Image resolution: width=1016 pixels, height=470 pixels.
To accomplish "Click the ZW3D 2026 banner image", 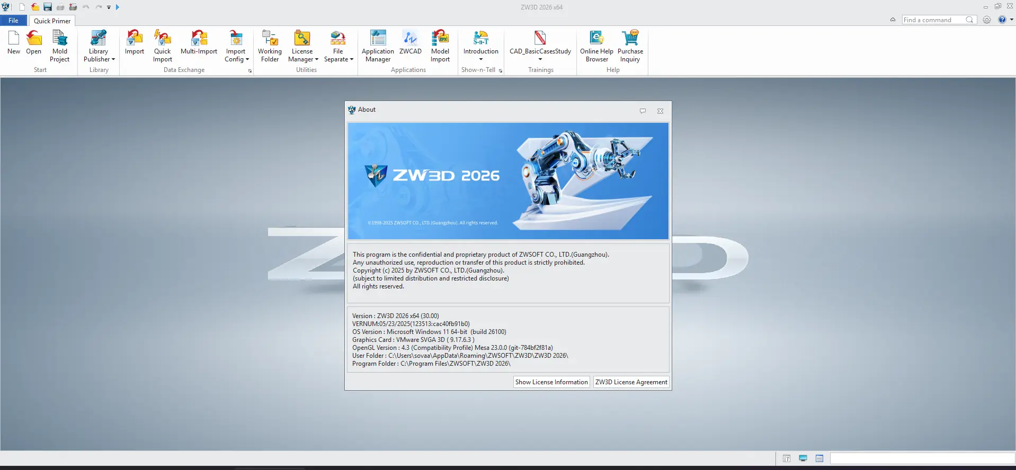I will click(x=508, y=181).
